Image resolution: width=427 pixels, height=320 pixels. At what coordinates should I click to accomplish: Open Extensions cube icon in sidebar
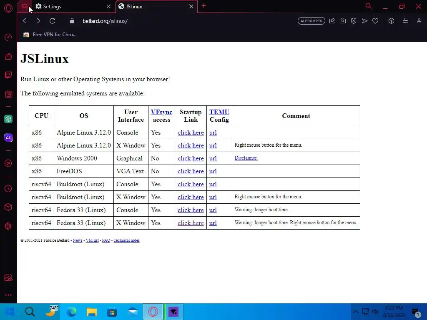pos(8,207)
